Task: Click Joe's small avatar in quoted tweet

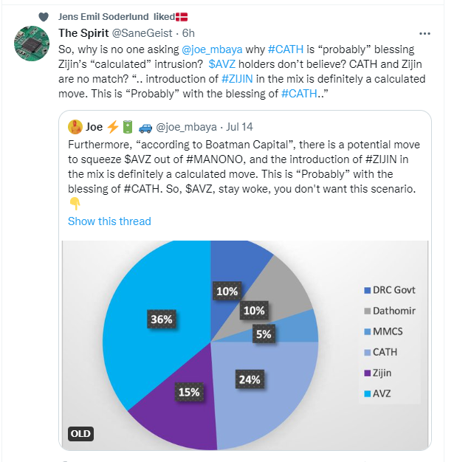Action: (75, 126)
